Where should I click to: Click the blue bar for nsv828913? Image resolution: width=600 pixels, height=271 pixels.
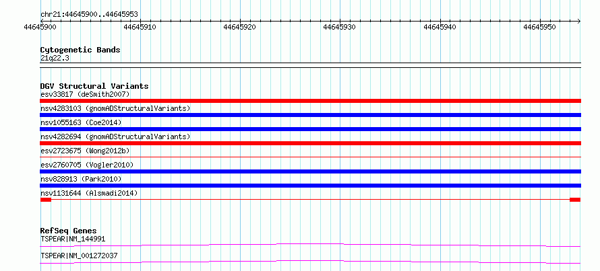tap(310, 186)
